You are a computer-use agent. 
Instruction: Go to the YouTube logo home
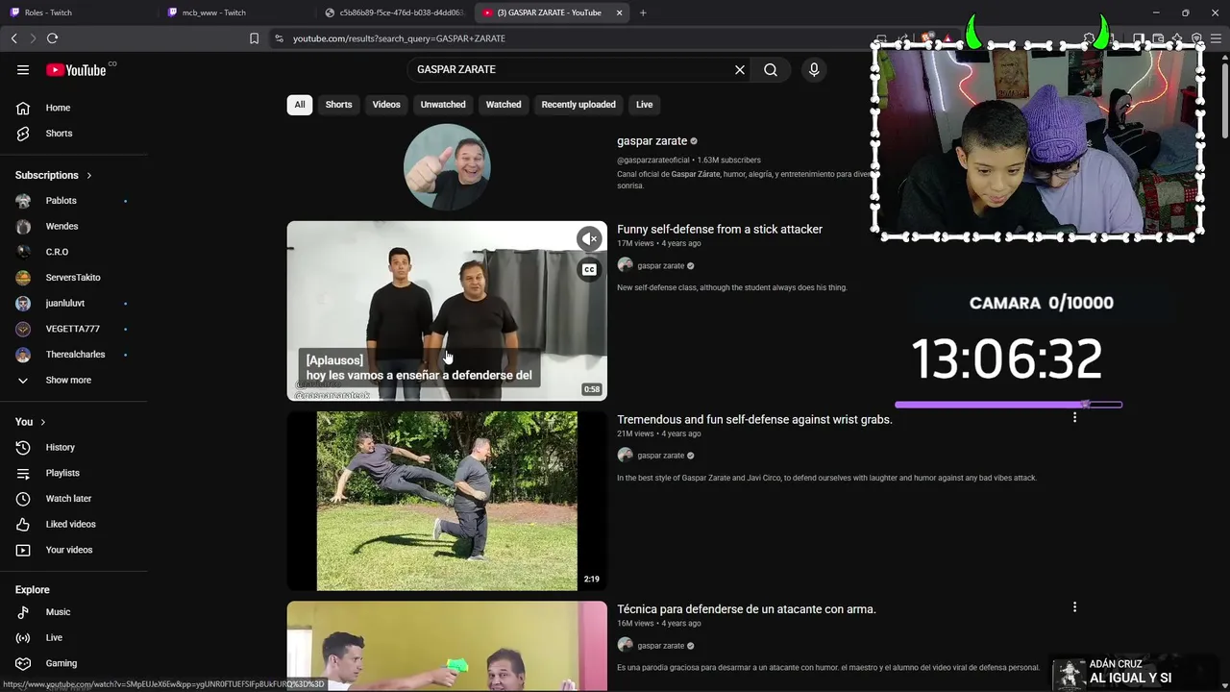tap(76, 69)
